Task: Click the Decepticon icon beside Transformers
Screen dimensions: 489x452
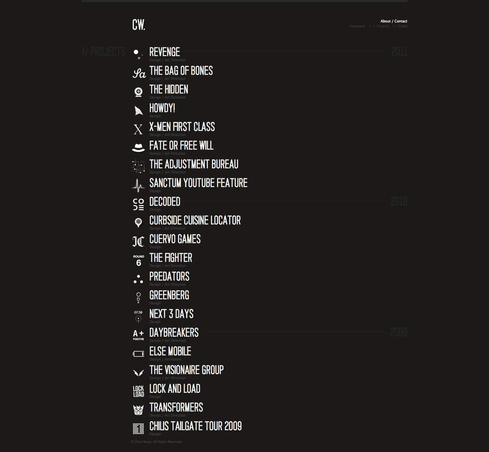Action: pos(138,410)
